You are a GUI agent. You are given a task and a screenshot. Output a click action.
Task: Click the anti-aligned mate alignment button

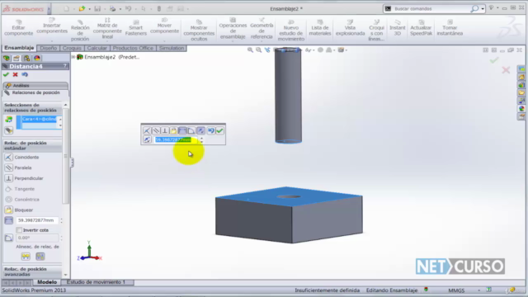coord(40,257)
